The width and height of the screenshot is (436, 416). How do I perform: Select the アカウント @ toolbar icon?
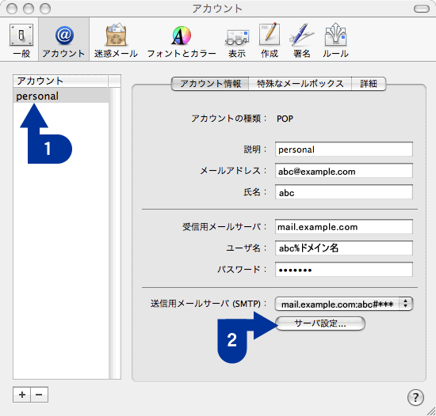click(x=64, y=40)
